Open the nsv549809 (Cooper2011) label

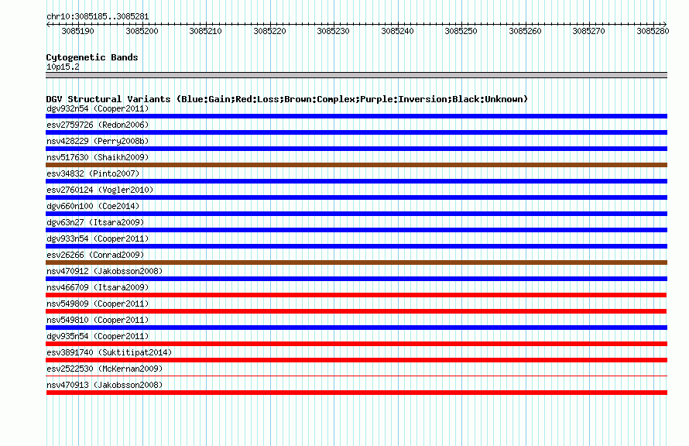click(98, 304)
